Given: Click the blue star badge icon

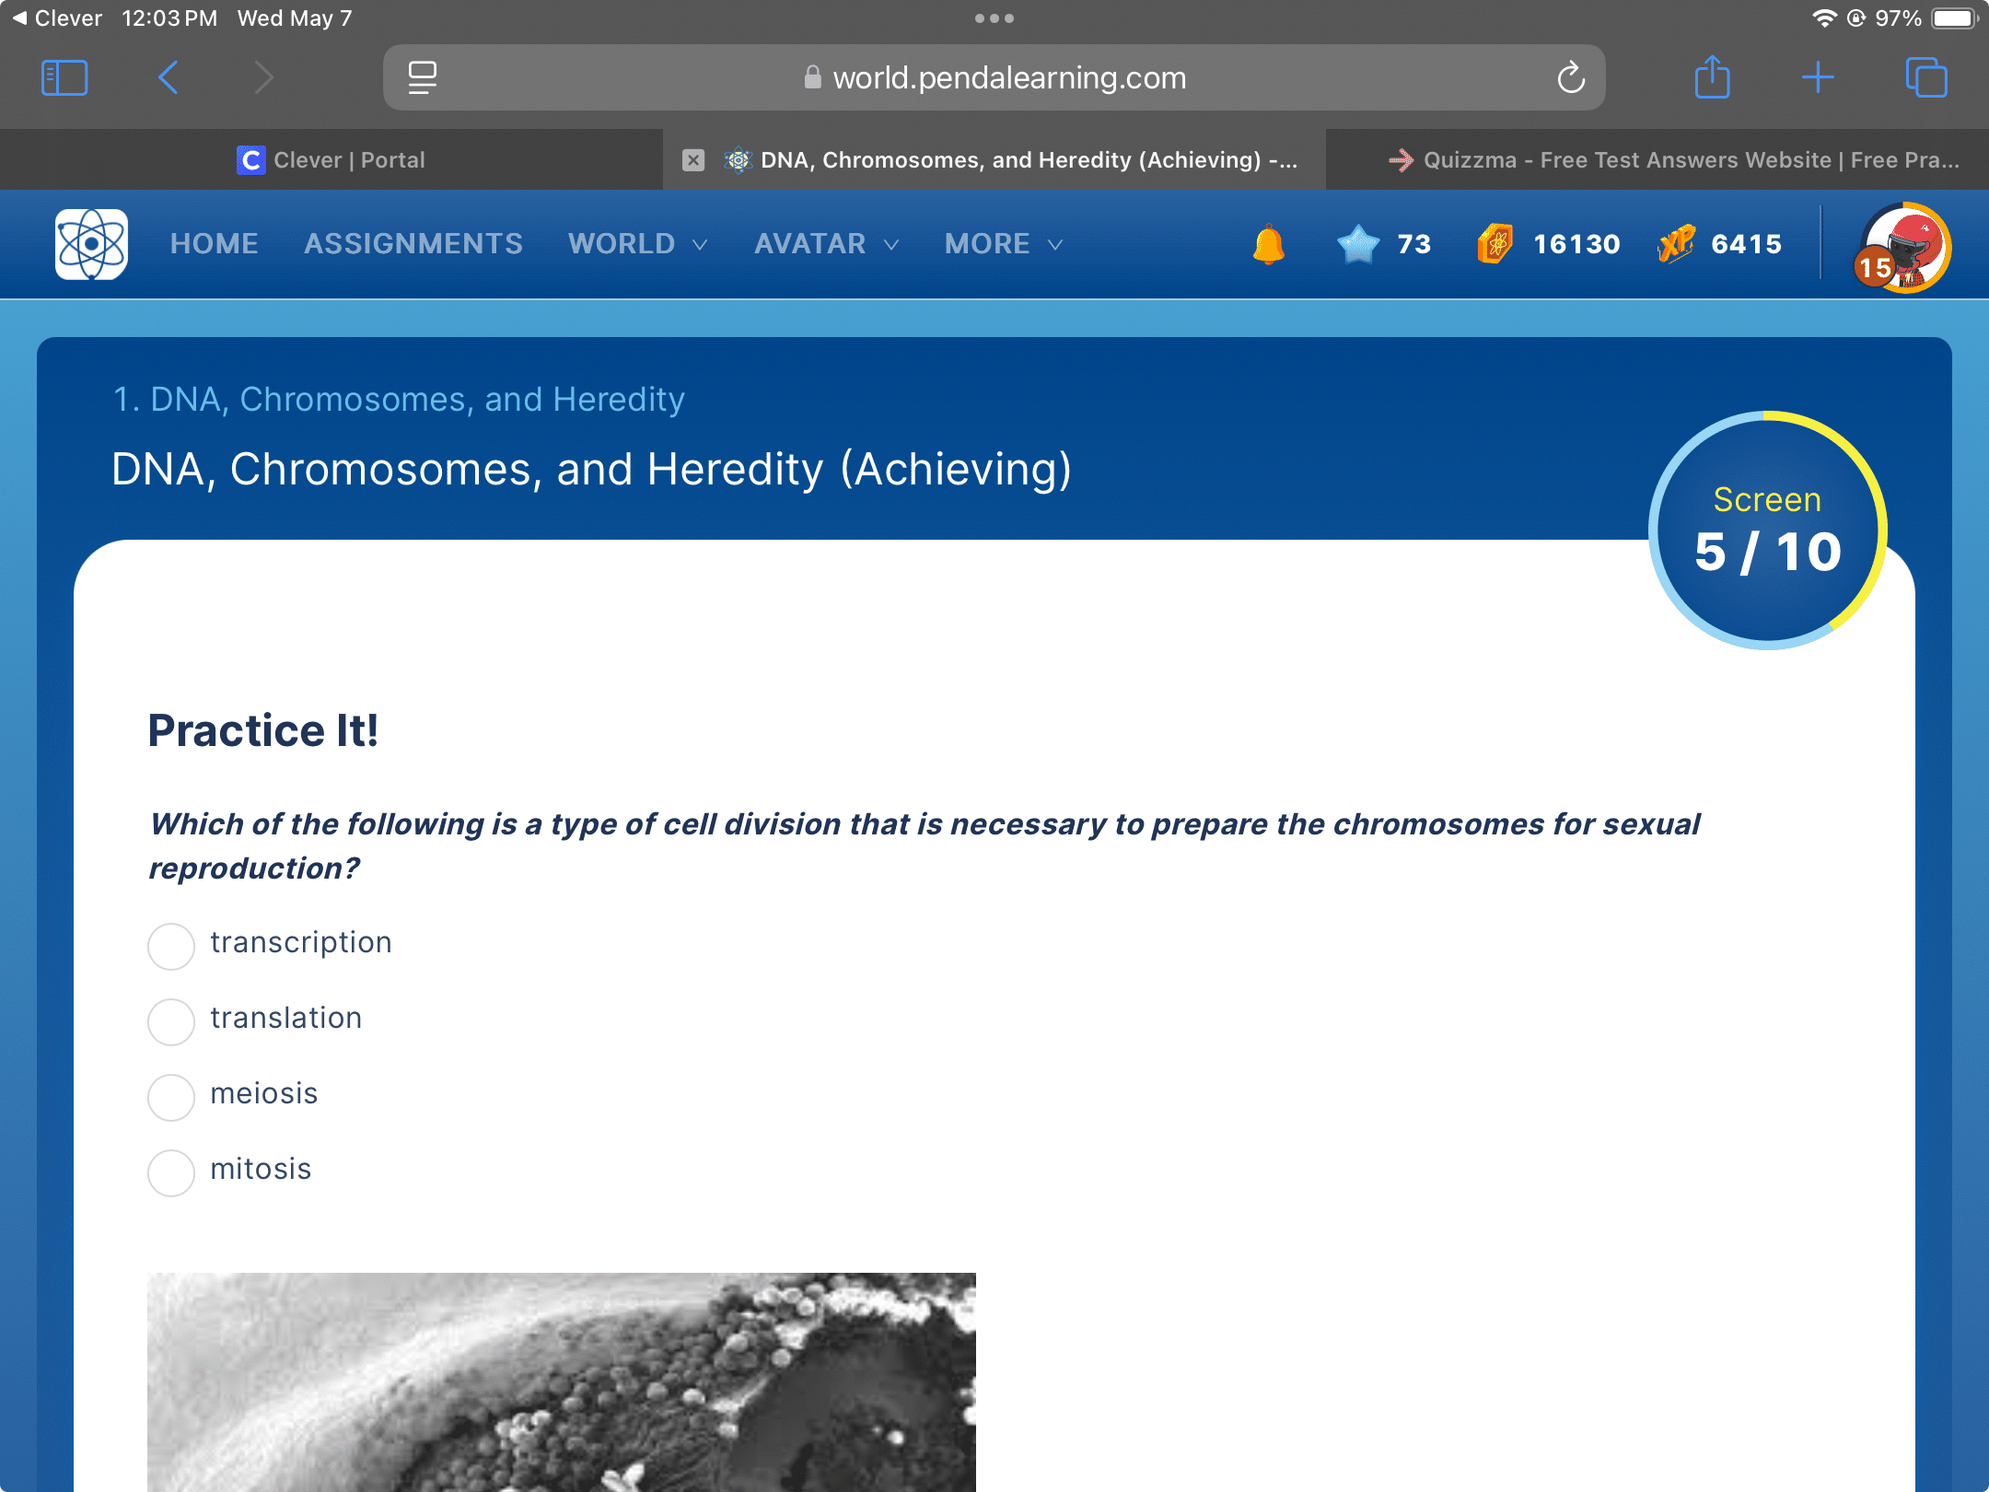Looking at the screenshot, I should pos(1358,244).
